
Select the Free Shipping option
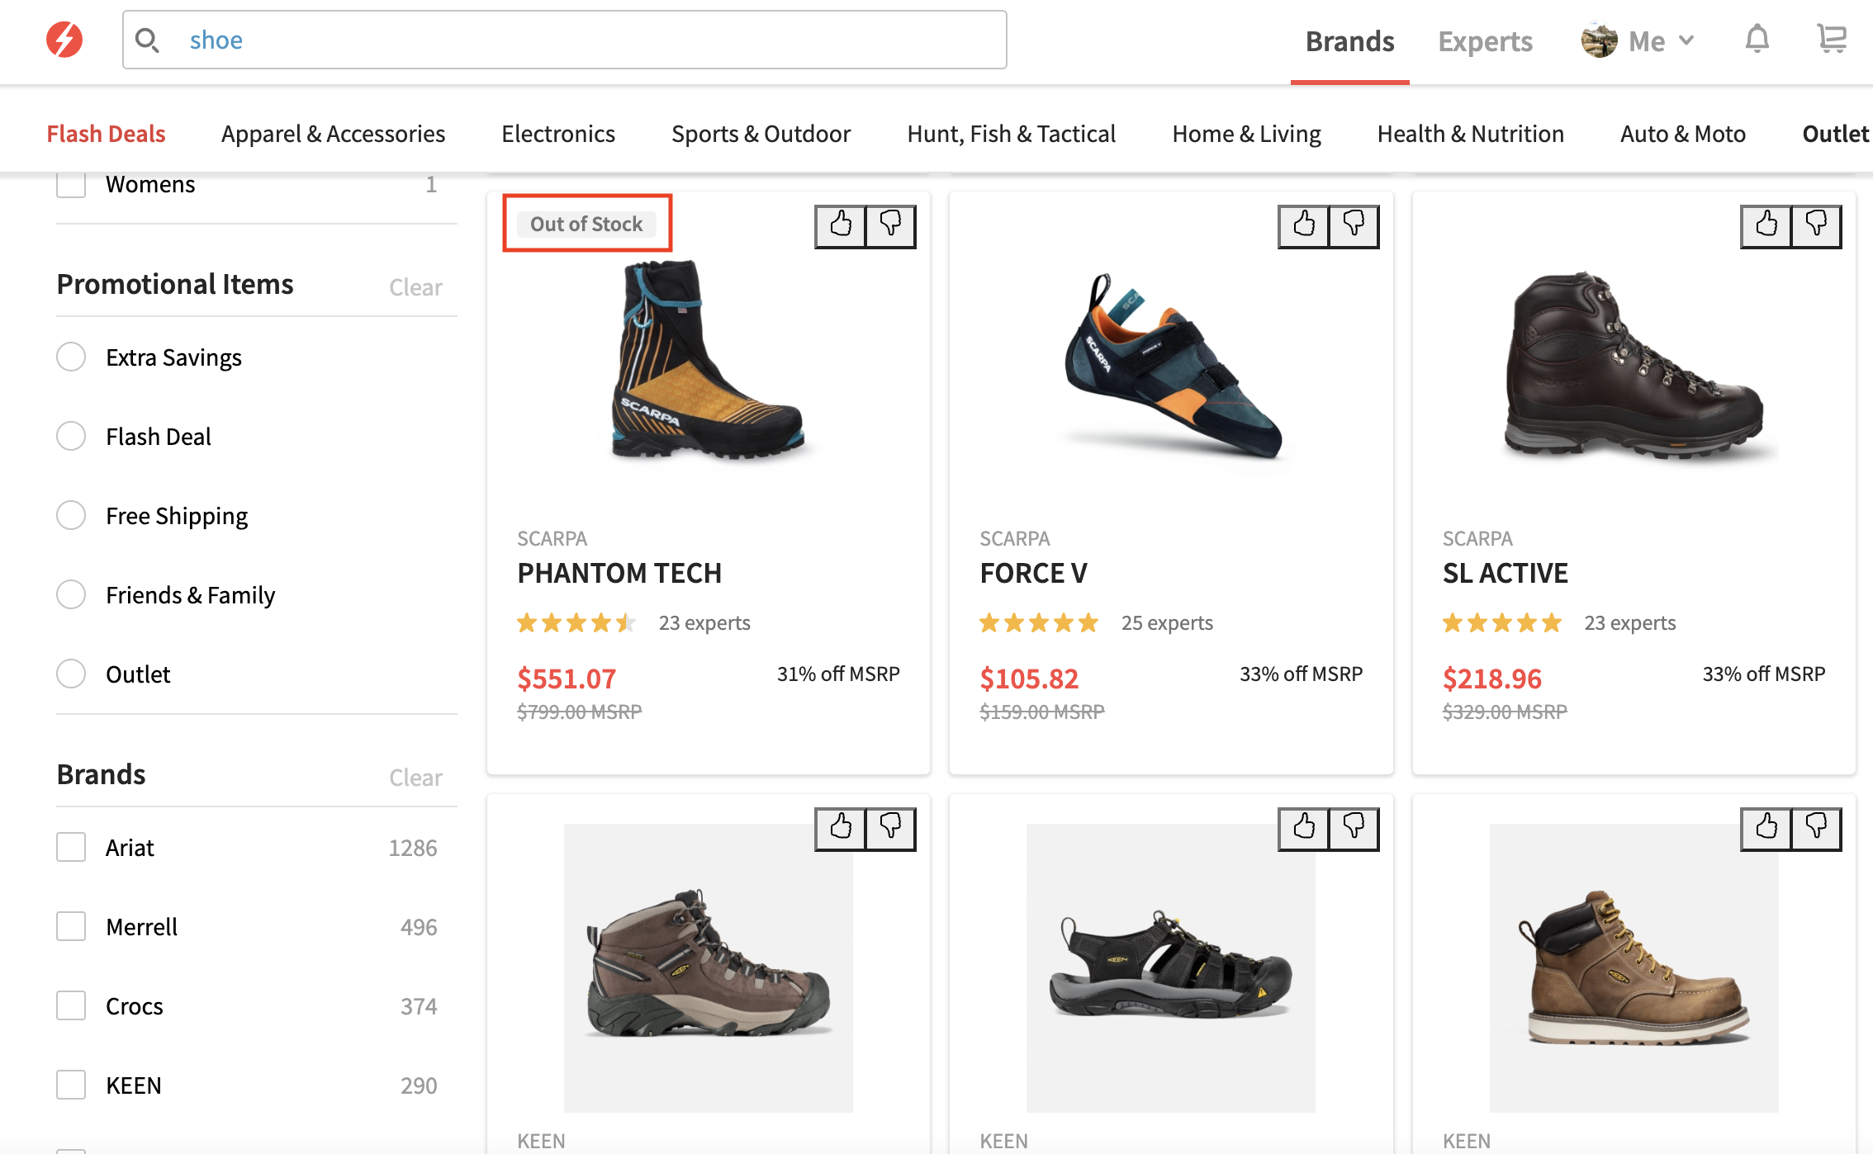(71, 515)
